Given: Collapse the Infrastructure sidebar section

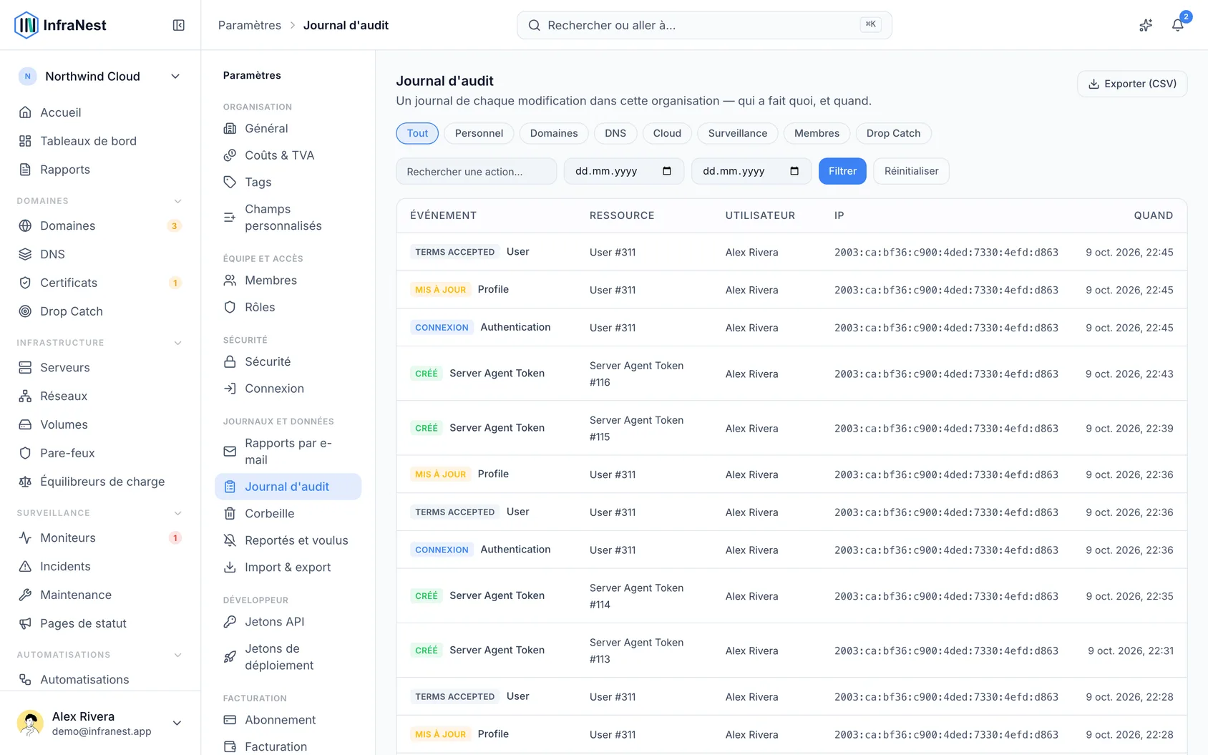Looking at the screenshot, I should click(177, 343).
